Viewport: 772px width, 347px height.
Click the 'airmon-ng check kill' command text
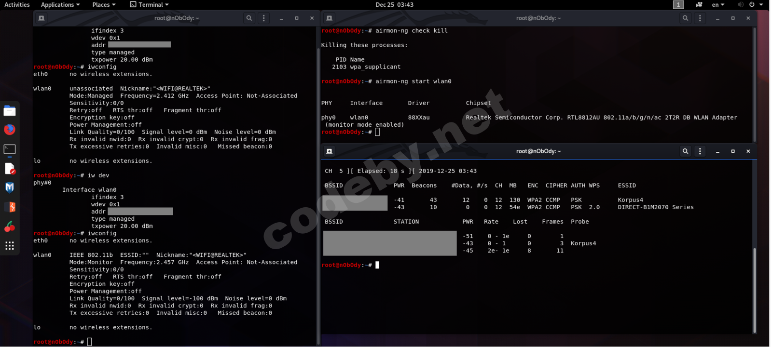(412, 31)
